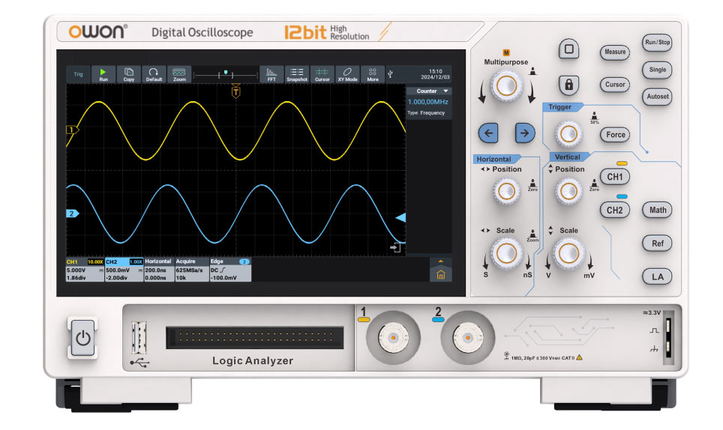Screen dimensions: 723x430
Task: Touch the front USB port
Action: coord(139,338)
